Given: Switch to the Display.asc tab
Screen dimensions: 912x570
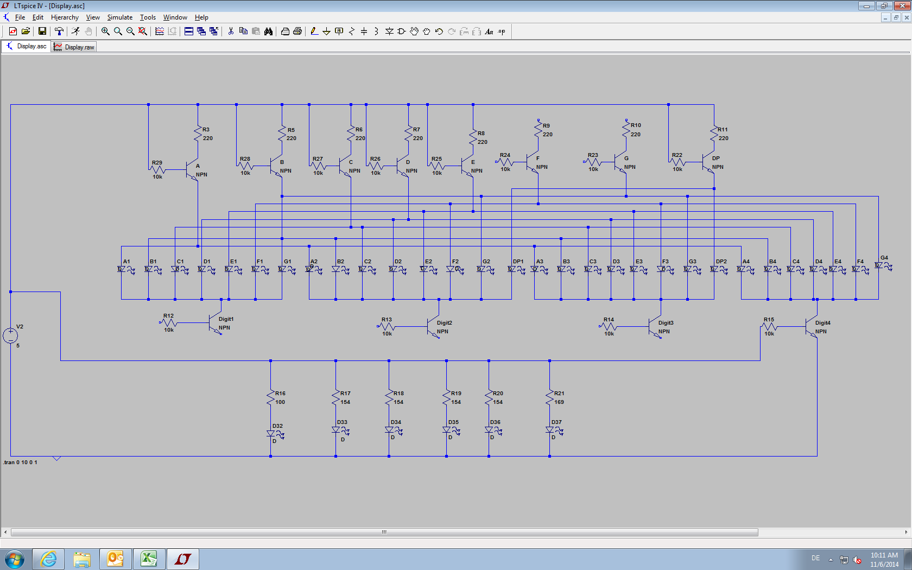Looking at the screenshot, I should 27,47.
